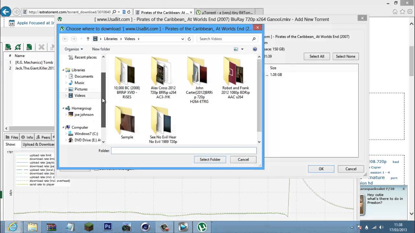Go back with the browser back arrow
415x233 pixels.
click(6, 12)
